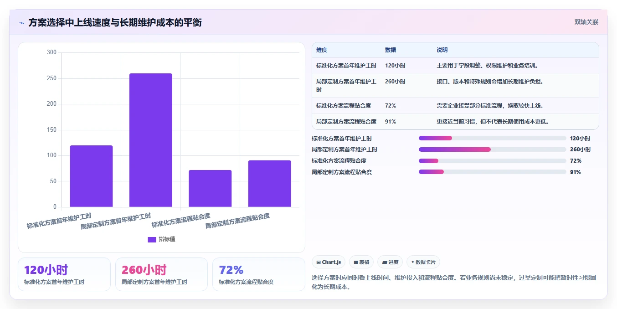Click x-axis label 局部定制方案流程贴合度
This screenshot has height=309, width=617.
click(237, 221)
